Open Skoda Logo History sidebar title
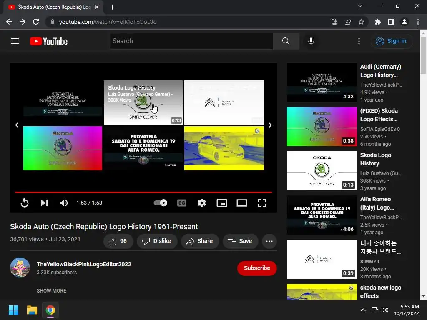Viewport: 427px width, 320px height. click(376, 159)
